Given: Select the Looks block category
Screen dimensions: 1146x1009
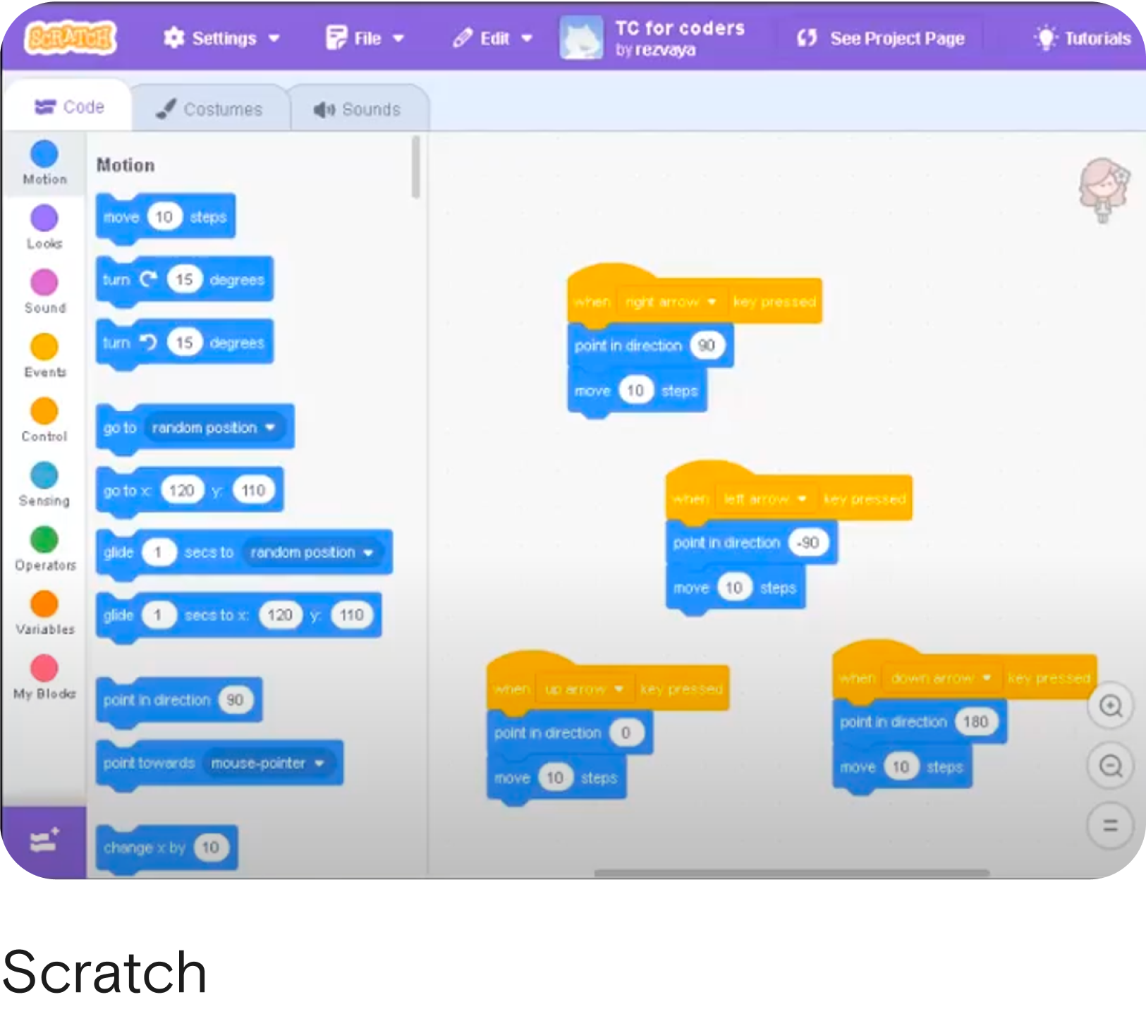Looking at the screenshot, I should (x=44, y=227).
